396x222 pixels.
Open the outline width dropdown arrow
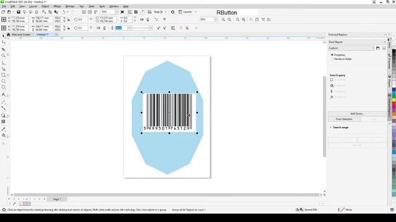[129, 28]
